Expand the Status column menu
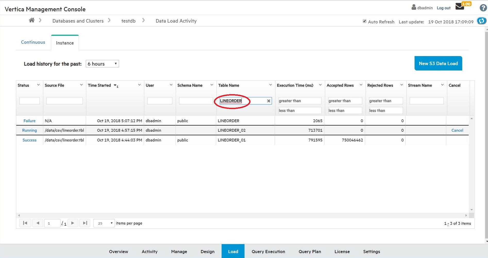Viewport: 488px width, 258px height. [x=38, y=85]
